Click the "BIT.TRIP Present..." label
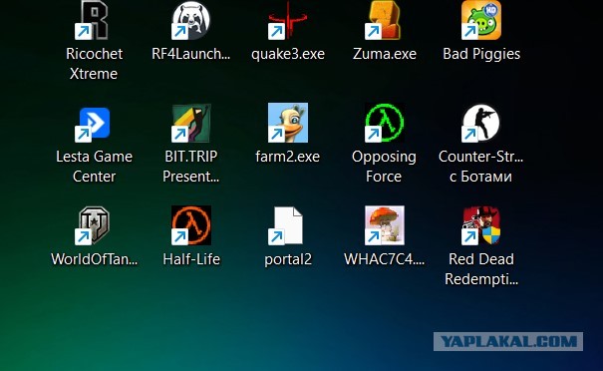 click(x=191, y=167)
